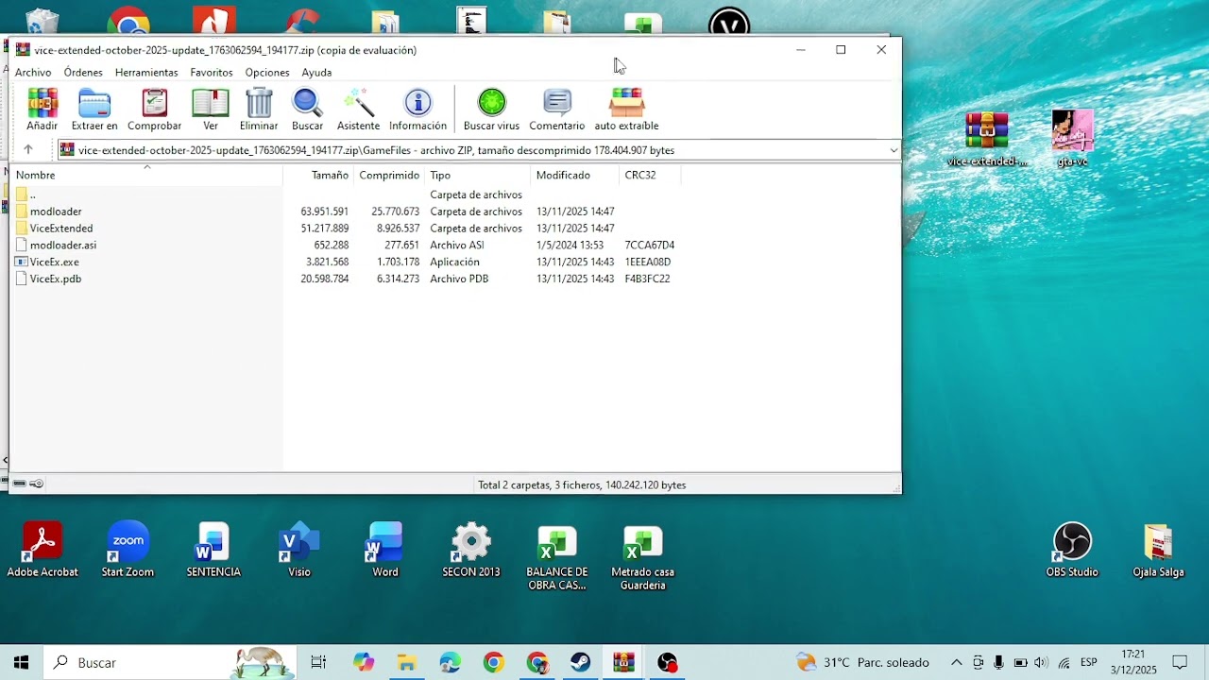The image size is (1209, 680).
Task: Select the vice-extended archive on the desktop
Action: (987, 139)
